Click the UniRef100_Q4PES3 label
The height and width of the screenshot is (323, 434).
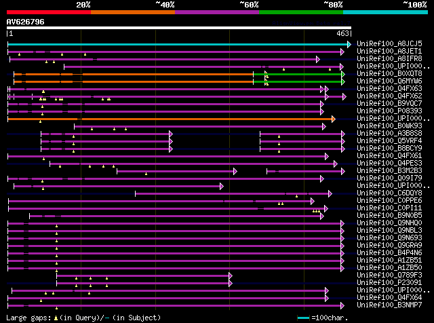click(389, 163)
